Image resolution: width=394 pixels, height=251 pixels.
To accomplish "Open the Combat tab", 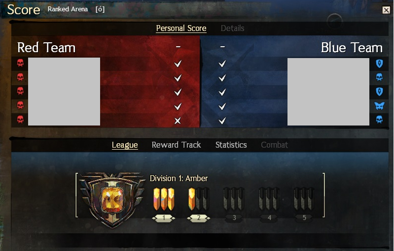I will (x=274, y=145).
